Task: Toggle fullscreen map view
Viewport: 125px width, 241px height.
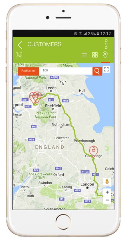Action: (x=106, y=69)
